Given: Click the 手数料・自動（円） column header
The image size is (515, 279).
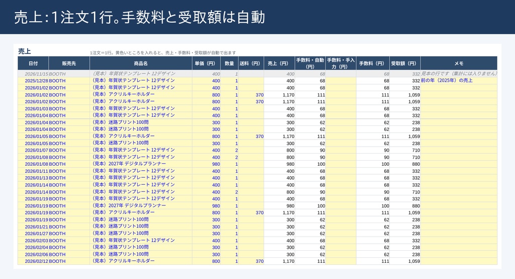Looking at the screenshot, I should click(x=310, y=63).
